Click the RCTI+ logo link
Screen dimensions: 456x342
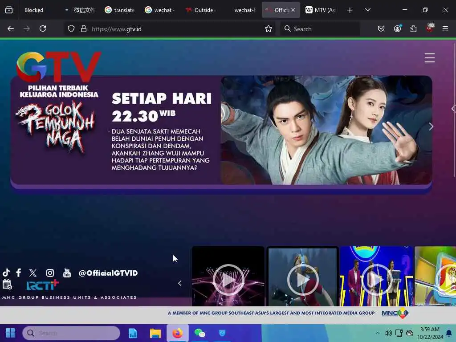(42, 285)
